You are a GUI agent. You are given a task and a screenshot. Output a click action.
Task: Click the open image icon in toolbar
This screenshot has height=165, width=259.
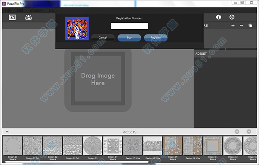12,17
